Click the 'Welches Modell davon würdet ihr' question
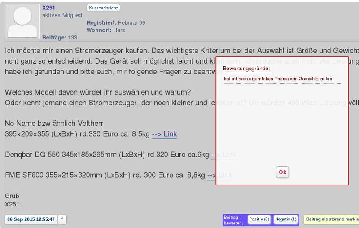Viewport: 359px width, 228px height. 98,92
